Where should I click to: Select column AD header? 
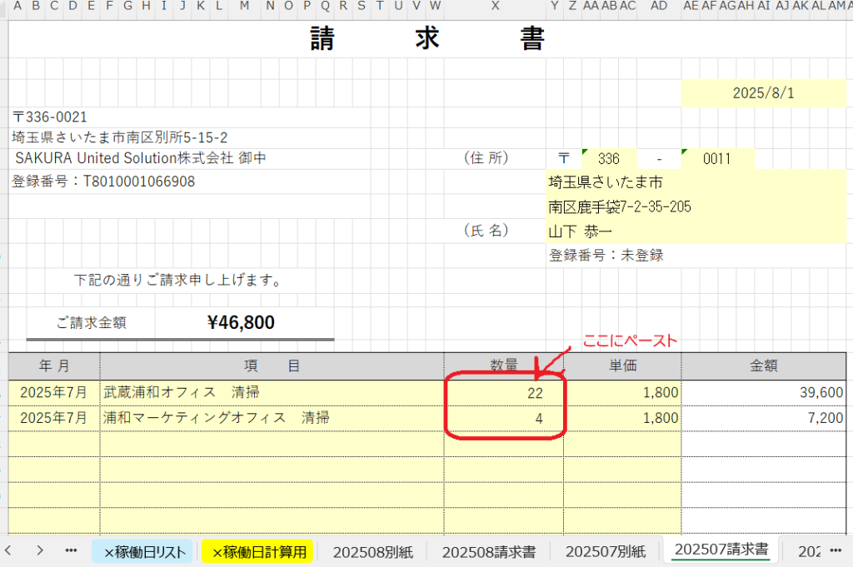[659, 6]
